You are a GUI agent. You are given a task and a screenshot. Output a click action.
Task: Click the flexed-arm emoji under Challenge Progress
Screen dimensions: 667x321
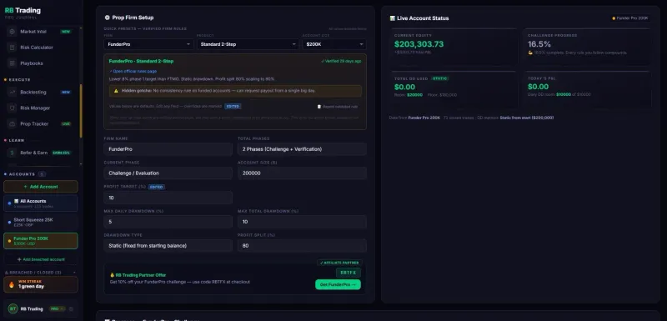pos(530,53)
